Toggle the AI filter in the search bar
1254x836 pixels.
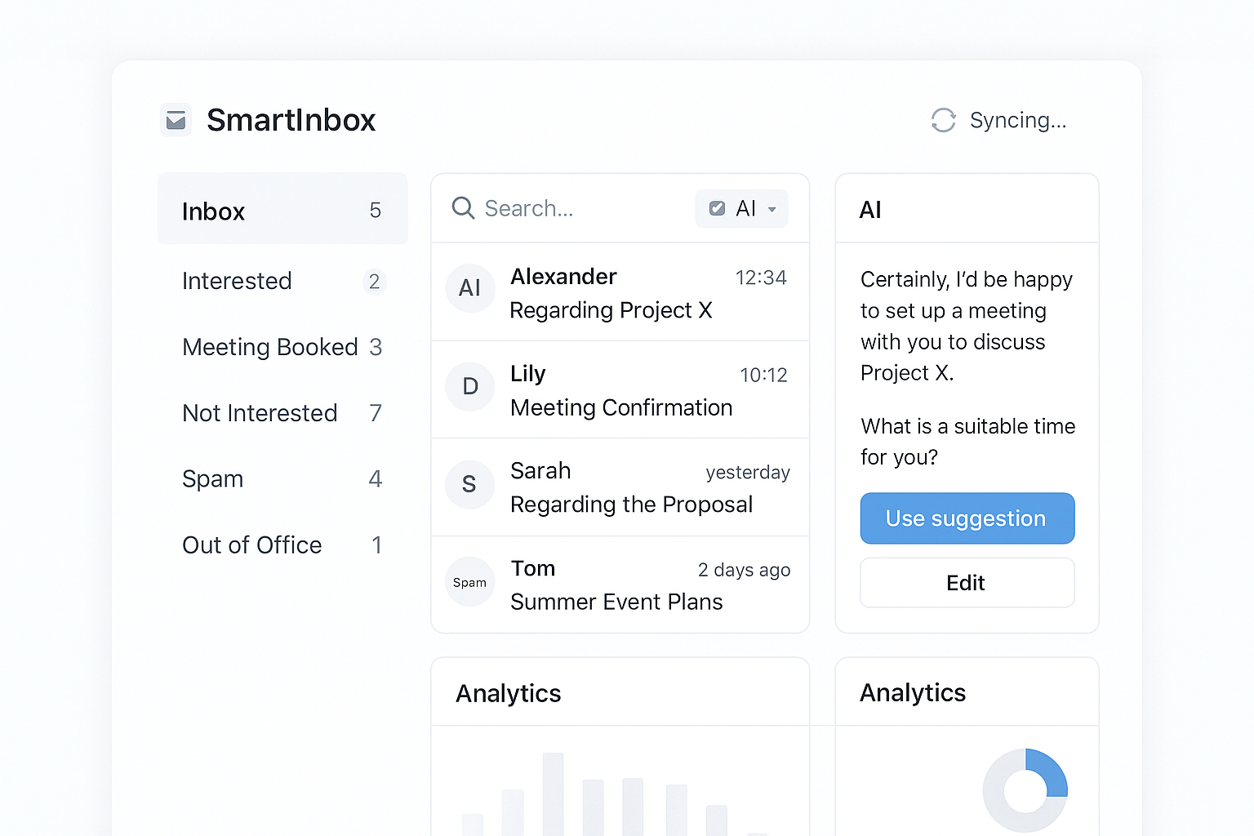pyautogui.click(x=741, y=208)
